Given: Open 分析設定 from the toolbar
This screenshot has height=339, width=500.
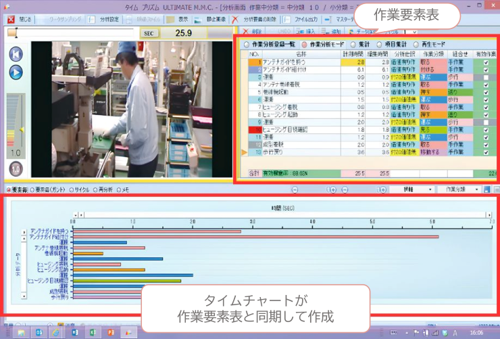Looking at the screenshot, I should [x=103, y=20].
